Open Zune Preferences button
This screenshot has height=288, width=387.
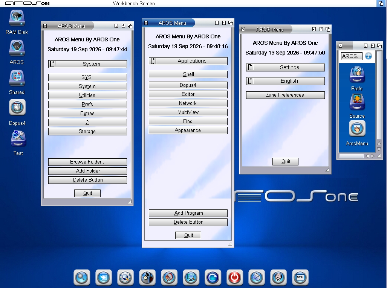point(285,95)
